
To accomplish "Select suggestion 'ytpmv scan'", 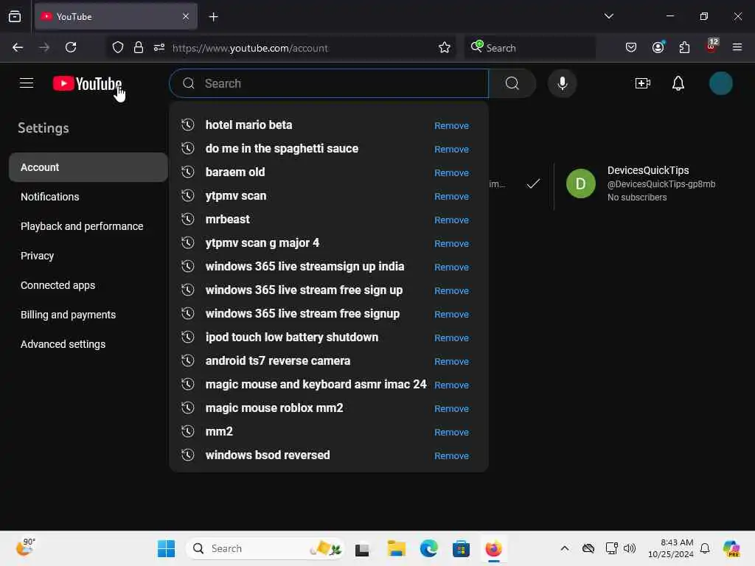I will pos(236,196).
